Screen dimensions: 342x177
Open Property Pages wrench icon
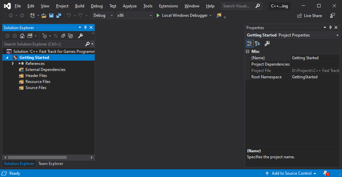coord(267,43)
